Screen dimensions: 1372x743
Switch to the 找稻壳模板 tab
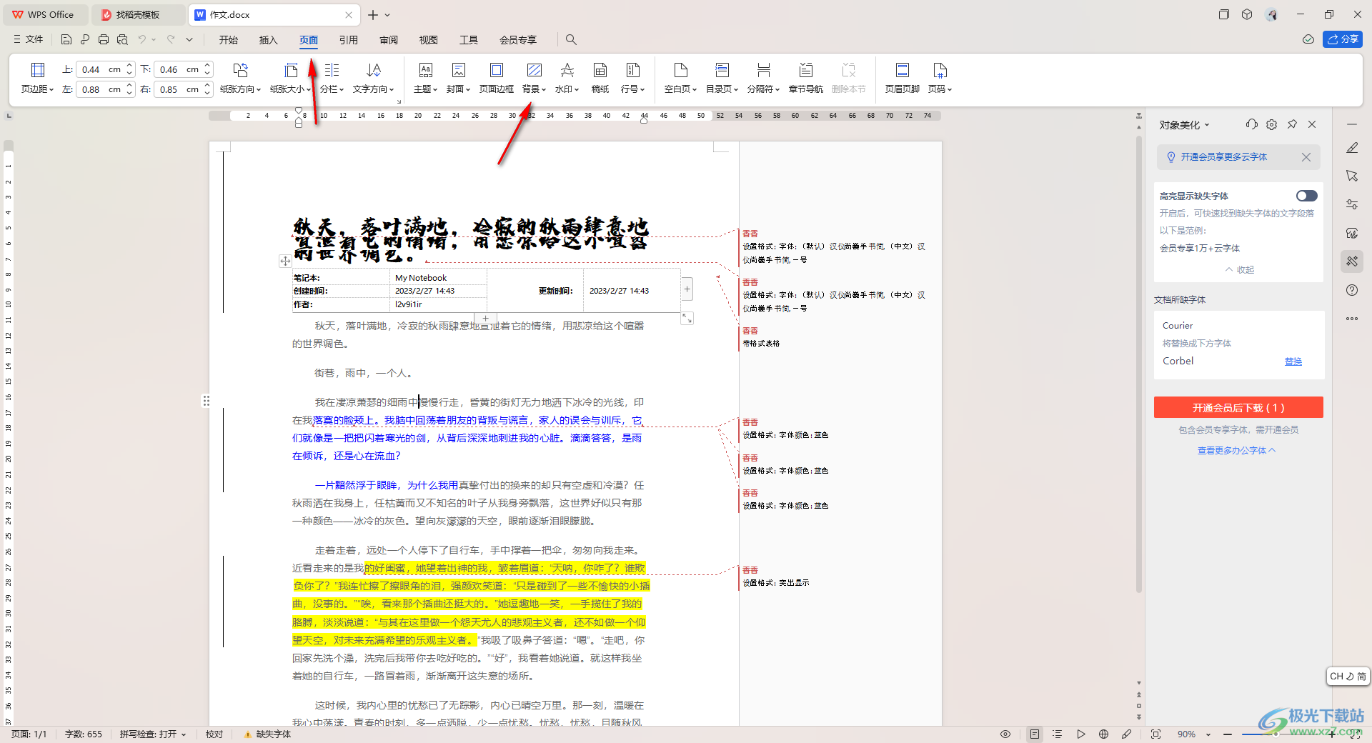coord(138,14)
